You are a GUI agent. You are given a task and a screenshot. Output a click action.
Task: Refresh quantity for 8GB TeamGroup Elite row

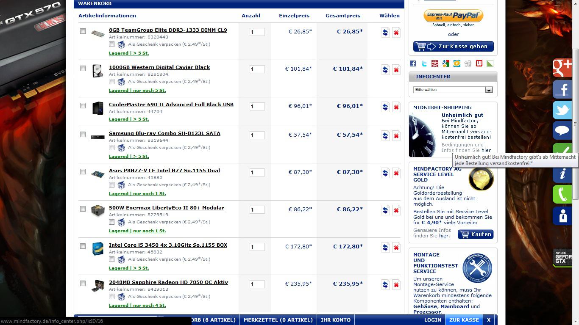tap(385, 33)
